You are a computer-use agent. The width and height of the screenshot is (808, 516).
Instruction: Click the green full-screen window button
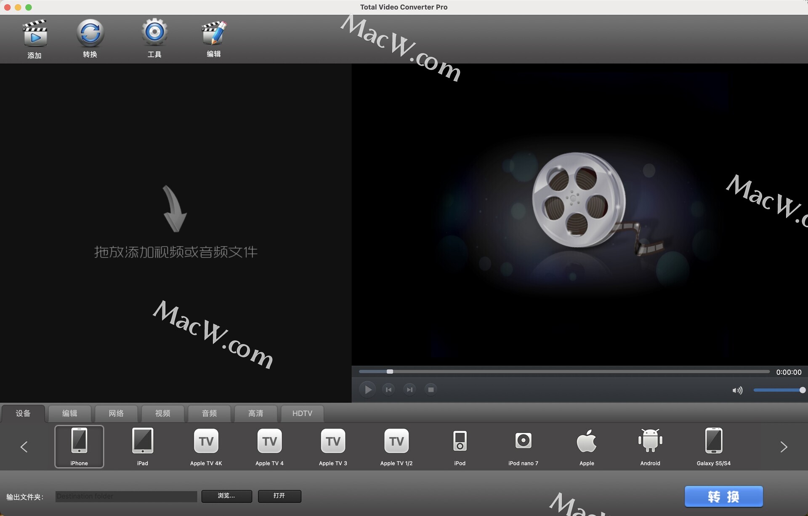pos(29,7)
